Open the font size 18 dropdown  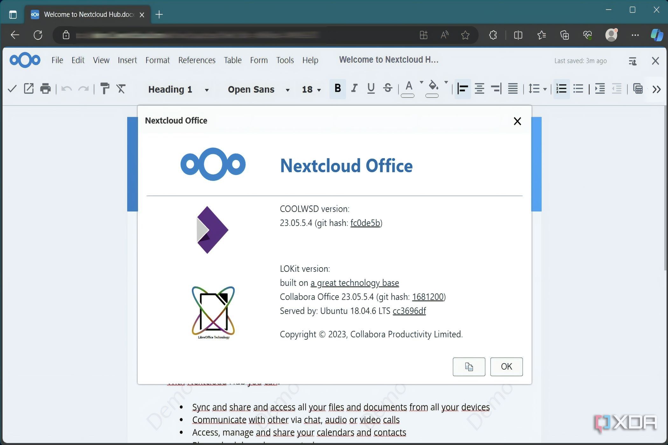coord(319,90)
